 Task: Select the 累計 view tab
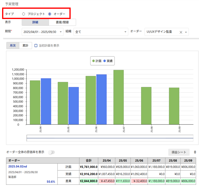tap(25, 46)
